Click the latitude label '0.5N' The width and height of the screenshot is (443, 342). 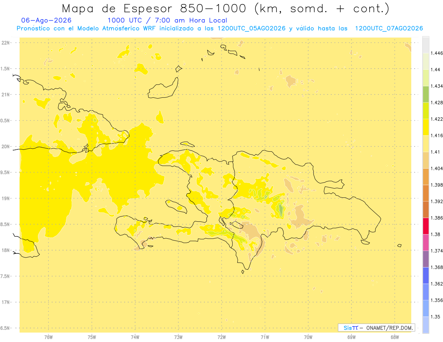tap(5, 121)
